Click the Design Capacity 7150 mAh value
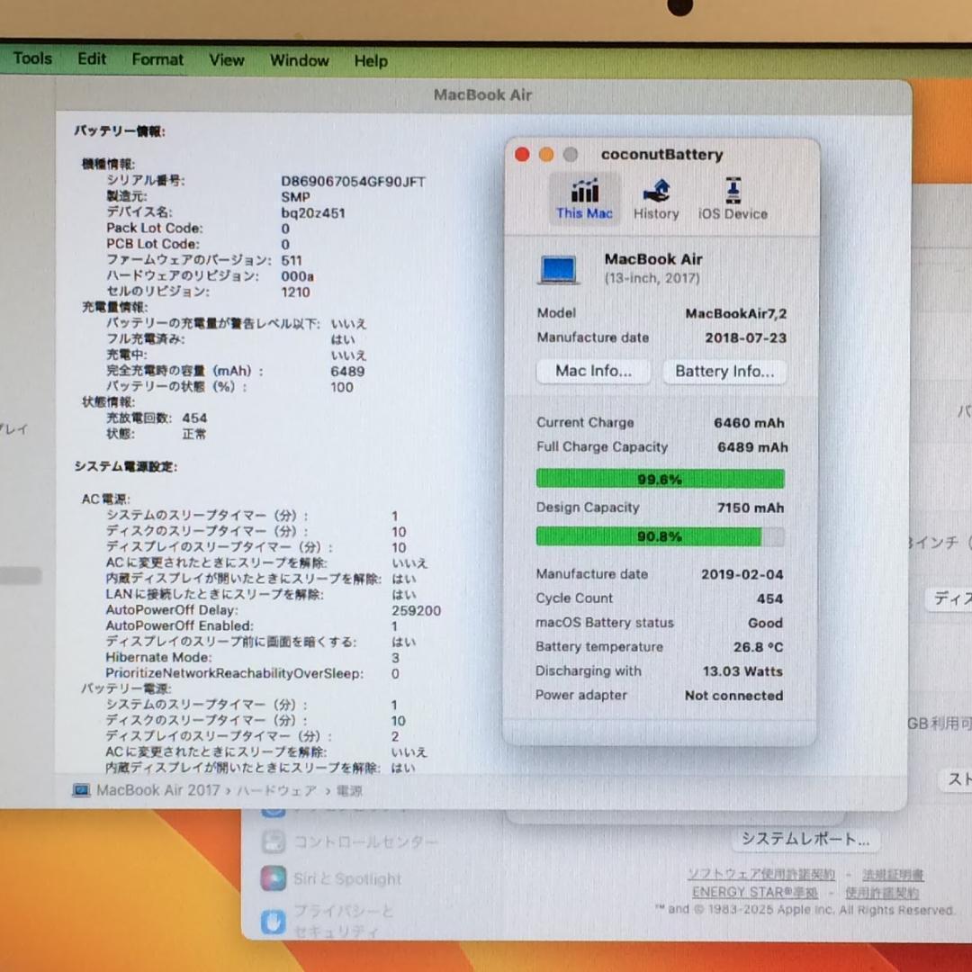 tap(750, 508)
